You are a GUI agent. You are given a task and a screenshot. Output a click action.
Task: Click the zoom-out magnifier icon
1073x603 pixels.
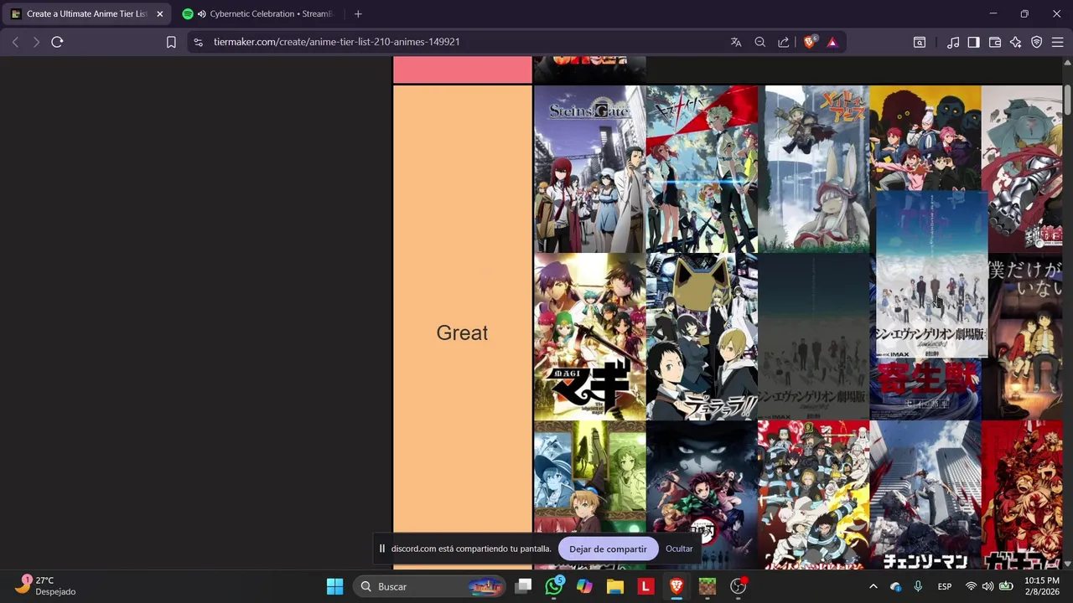point(759,42)
